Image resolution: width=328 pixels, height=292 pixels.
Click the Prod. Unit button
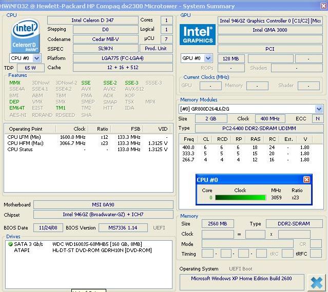tap(156, 49)
